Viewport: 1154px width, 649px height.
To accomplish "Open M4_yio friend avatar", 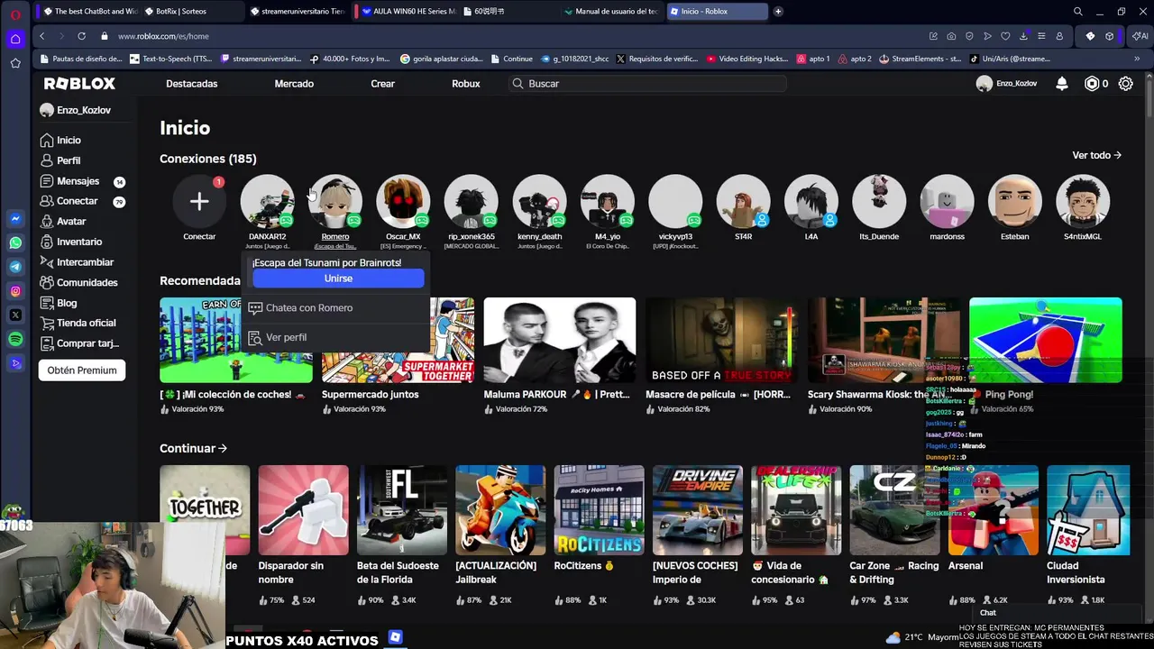I will pos(608,201).
